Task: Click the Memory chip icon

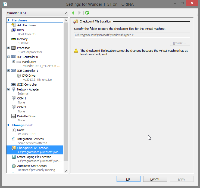Action: [14, 39]
